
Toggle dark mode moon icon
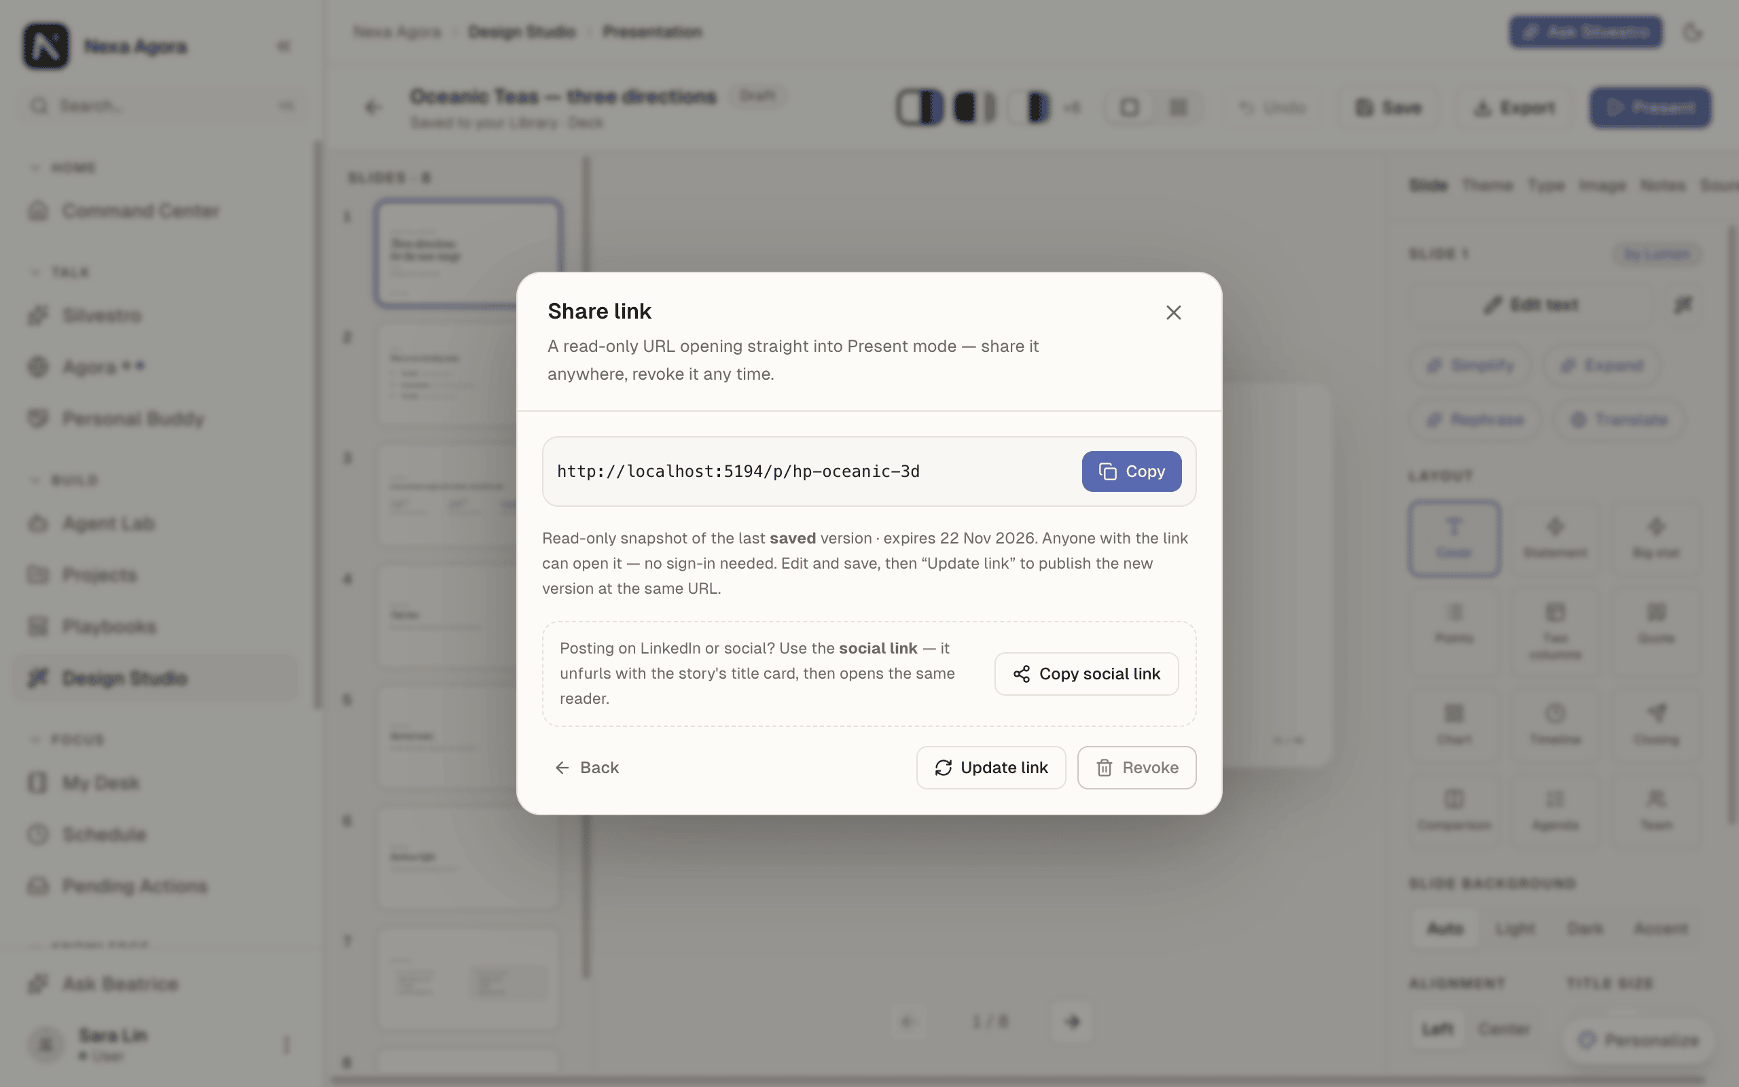click(1693, 33)
